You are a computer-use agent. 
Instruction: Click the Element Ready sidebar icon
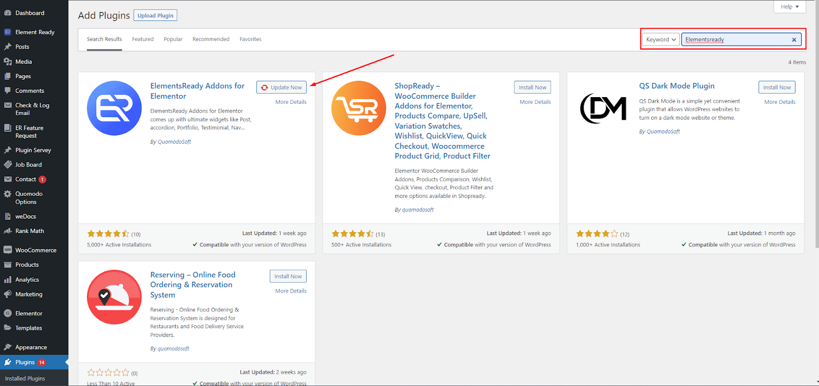(x=8, y=32)
